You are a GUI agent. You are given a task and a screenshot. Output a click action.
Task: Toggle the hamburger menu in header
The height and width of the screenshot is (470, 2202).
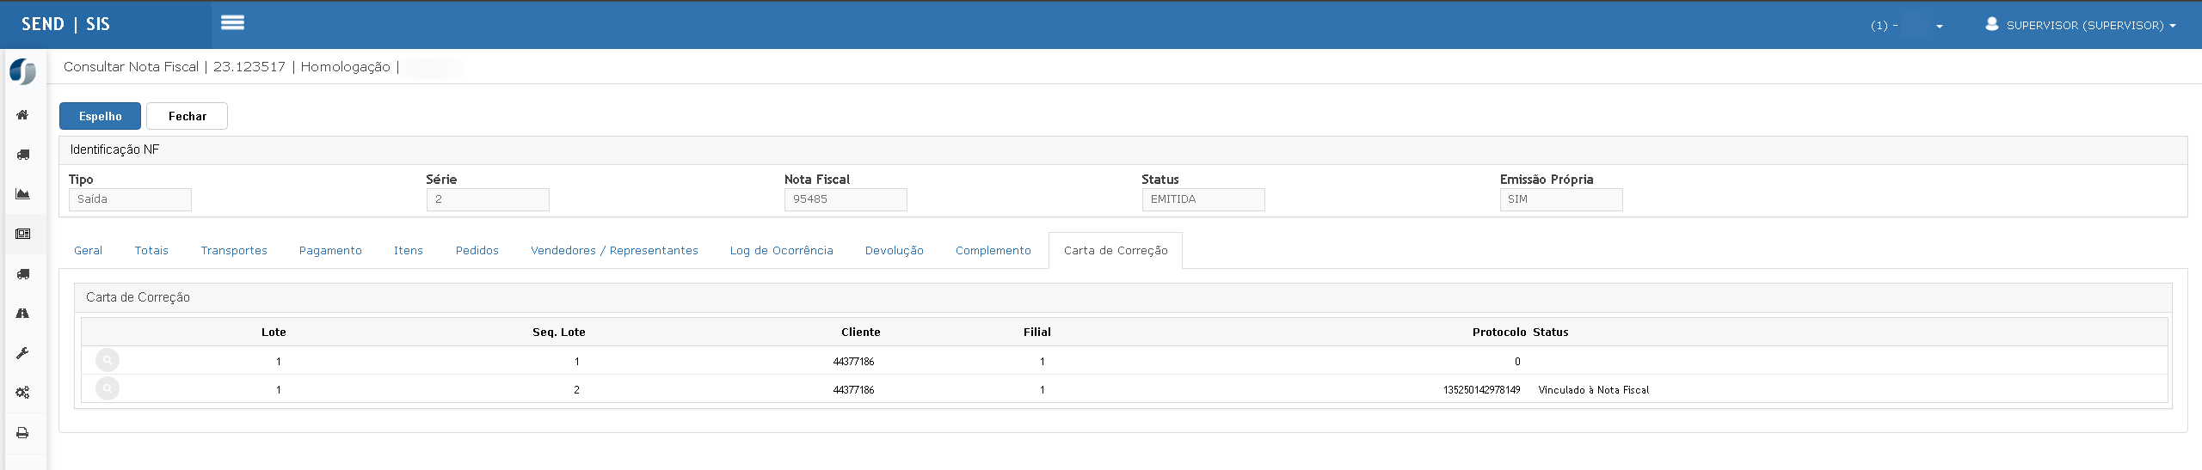[232, 23]
